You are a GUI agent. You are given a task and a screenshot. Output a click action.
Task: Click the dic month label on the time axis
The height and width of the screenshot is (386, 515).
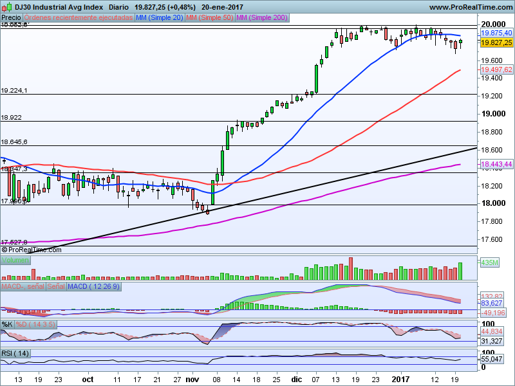(297, 380)
